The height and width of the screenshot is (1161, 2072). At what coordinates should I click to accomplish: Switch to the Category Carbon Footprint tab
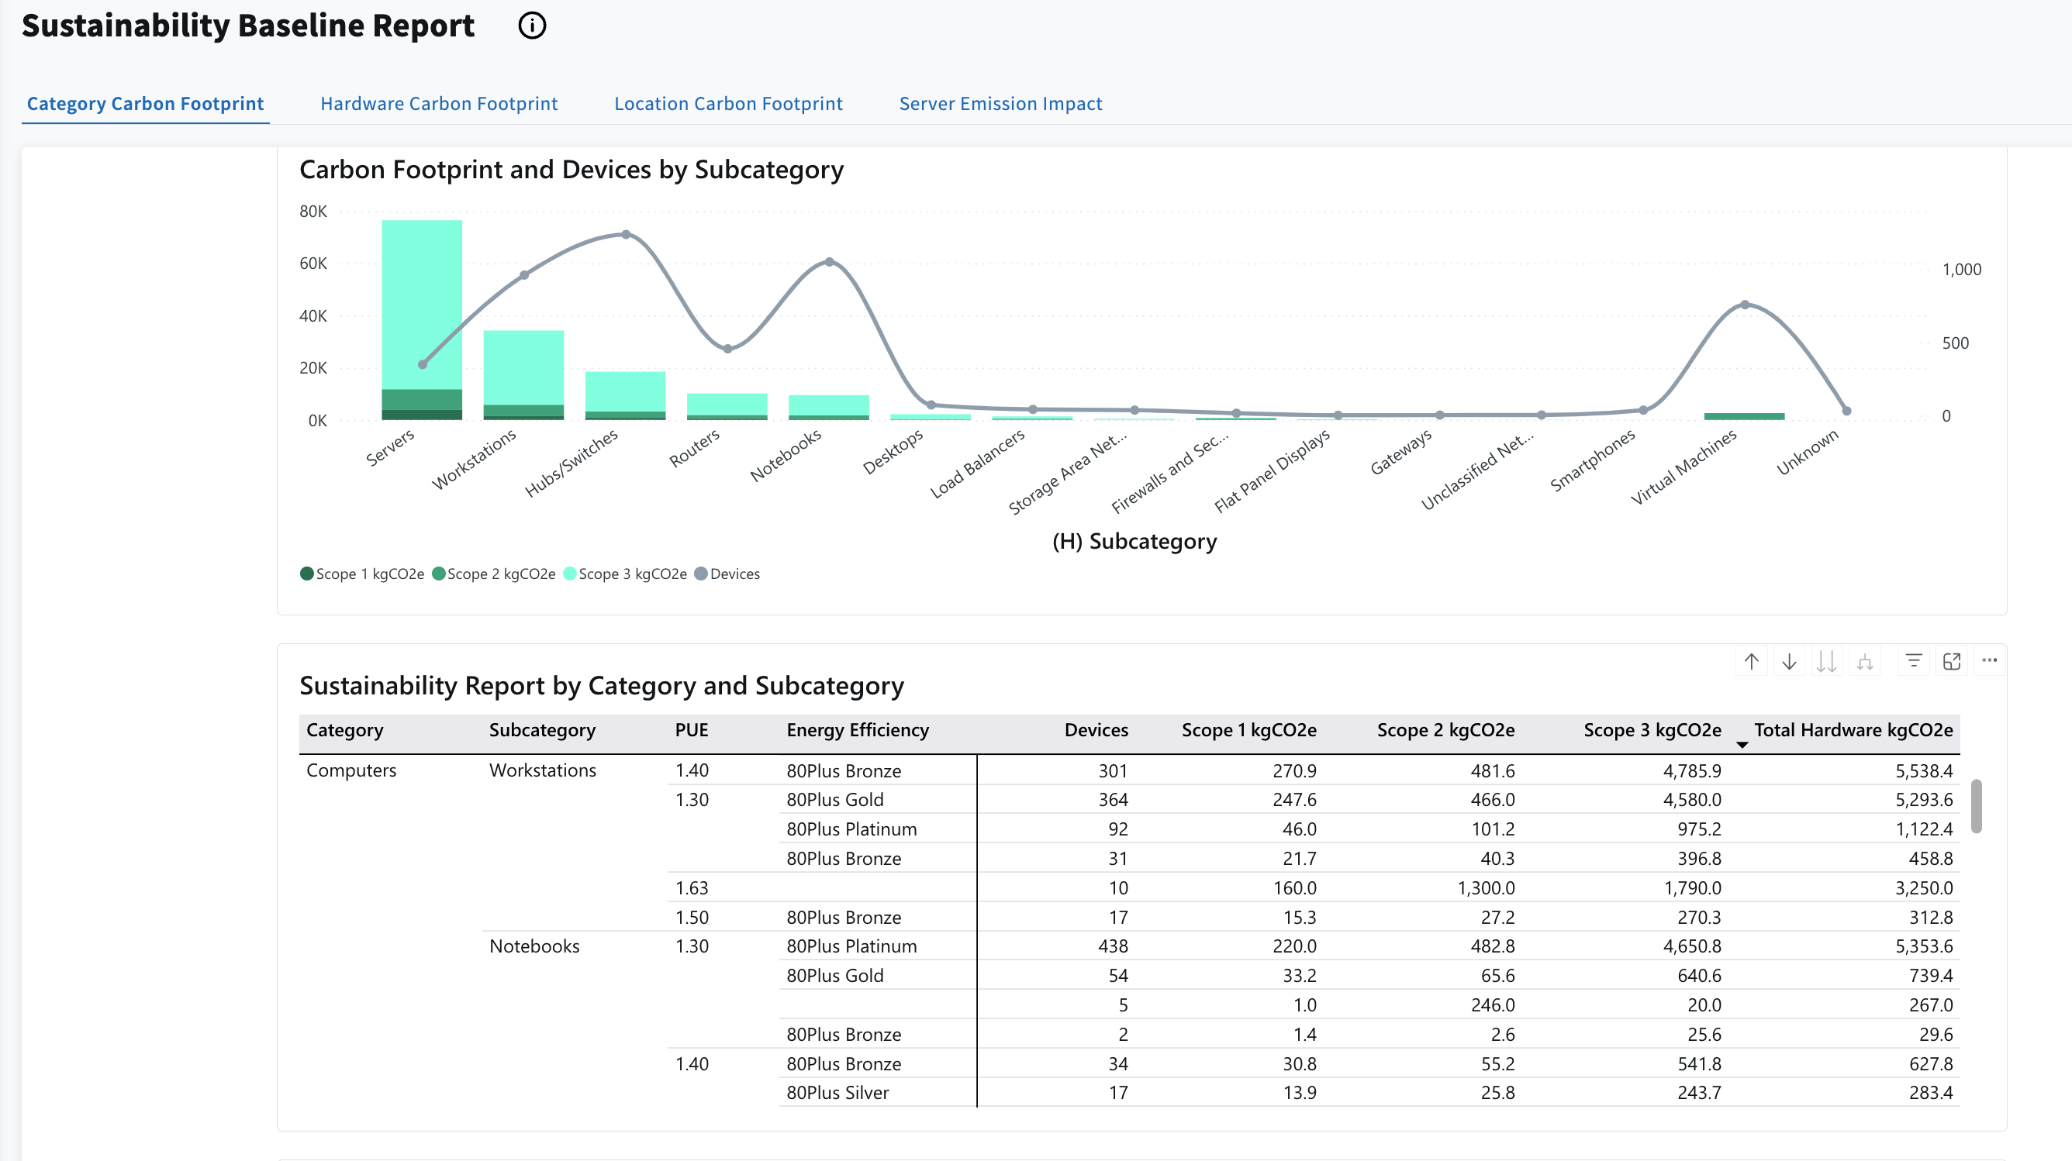tap(145, 104)
